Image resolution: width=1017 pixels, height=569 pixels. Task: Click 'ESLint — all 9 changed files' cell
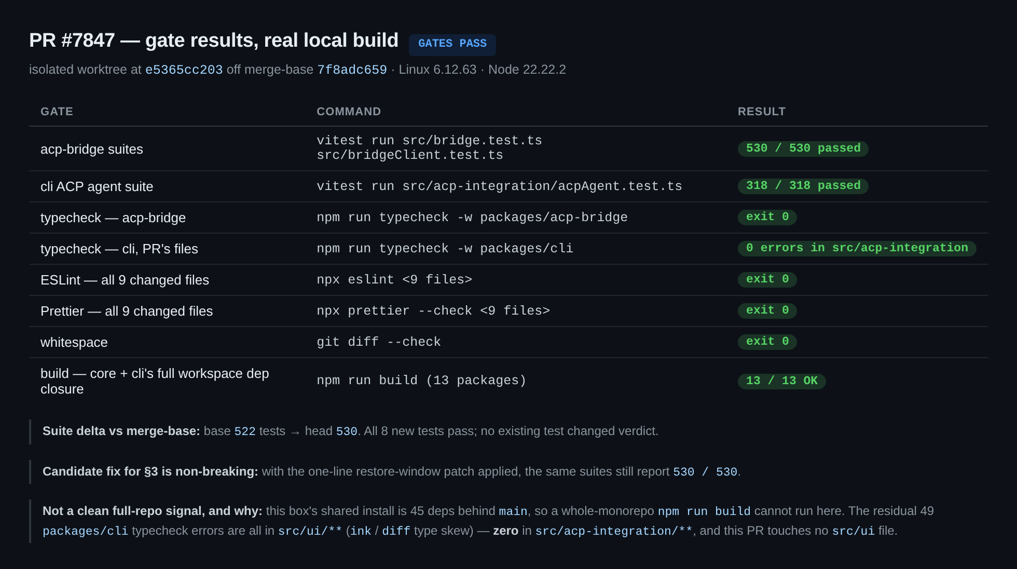[125, 280]
